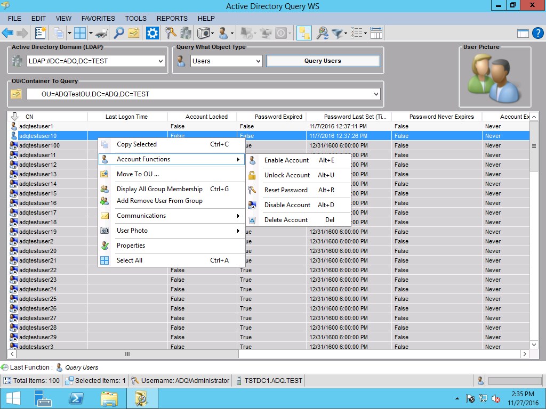Screen dimensions: 546x409
Task: Expand the User Photo submenu
Action: coord(172,231)
